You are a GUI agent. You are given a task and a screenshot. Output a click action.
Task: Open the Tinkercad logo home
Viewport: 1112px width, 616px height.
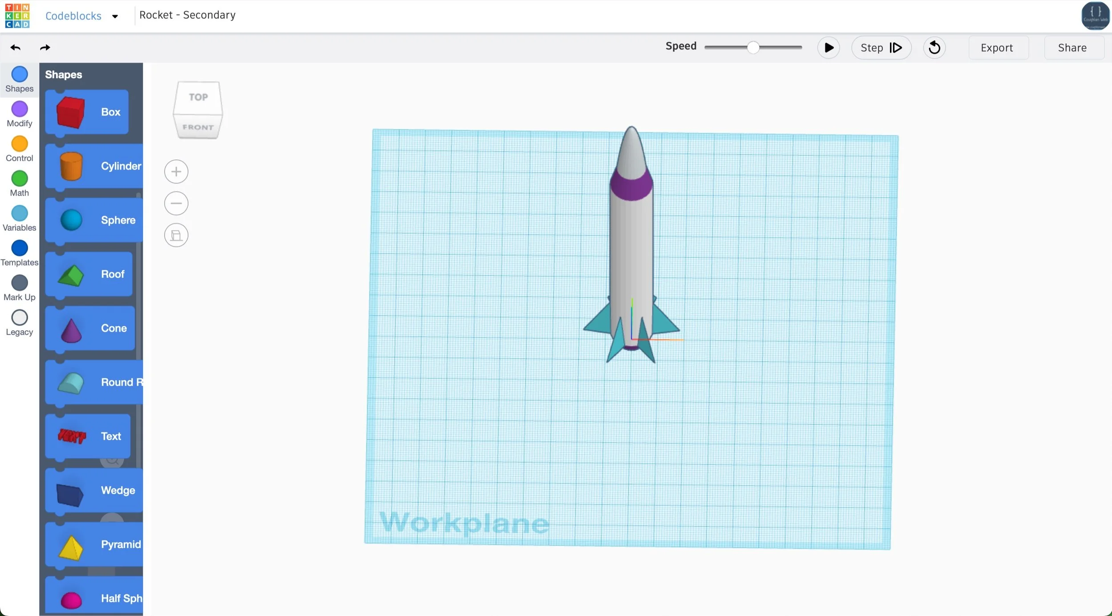pos(17,16)
